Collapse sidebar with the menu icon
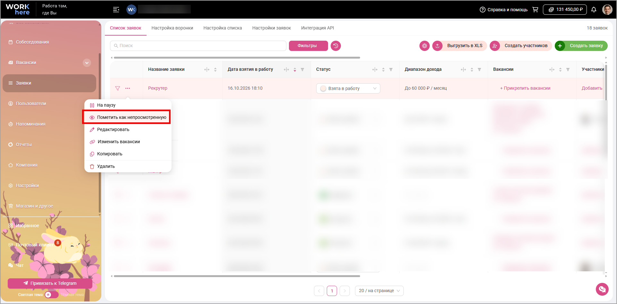This screenshot has width=617, height=304. 116,10
